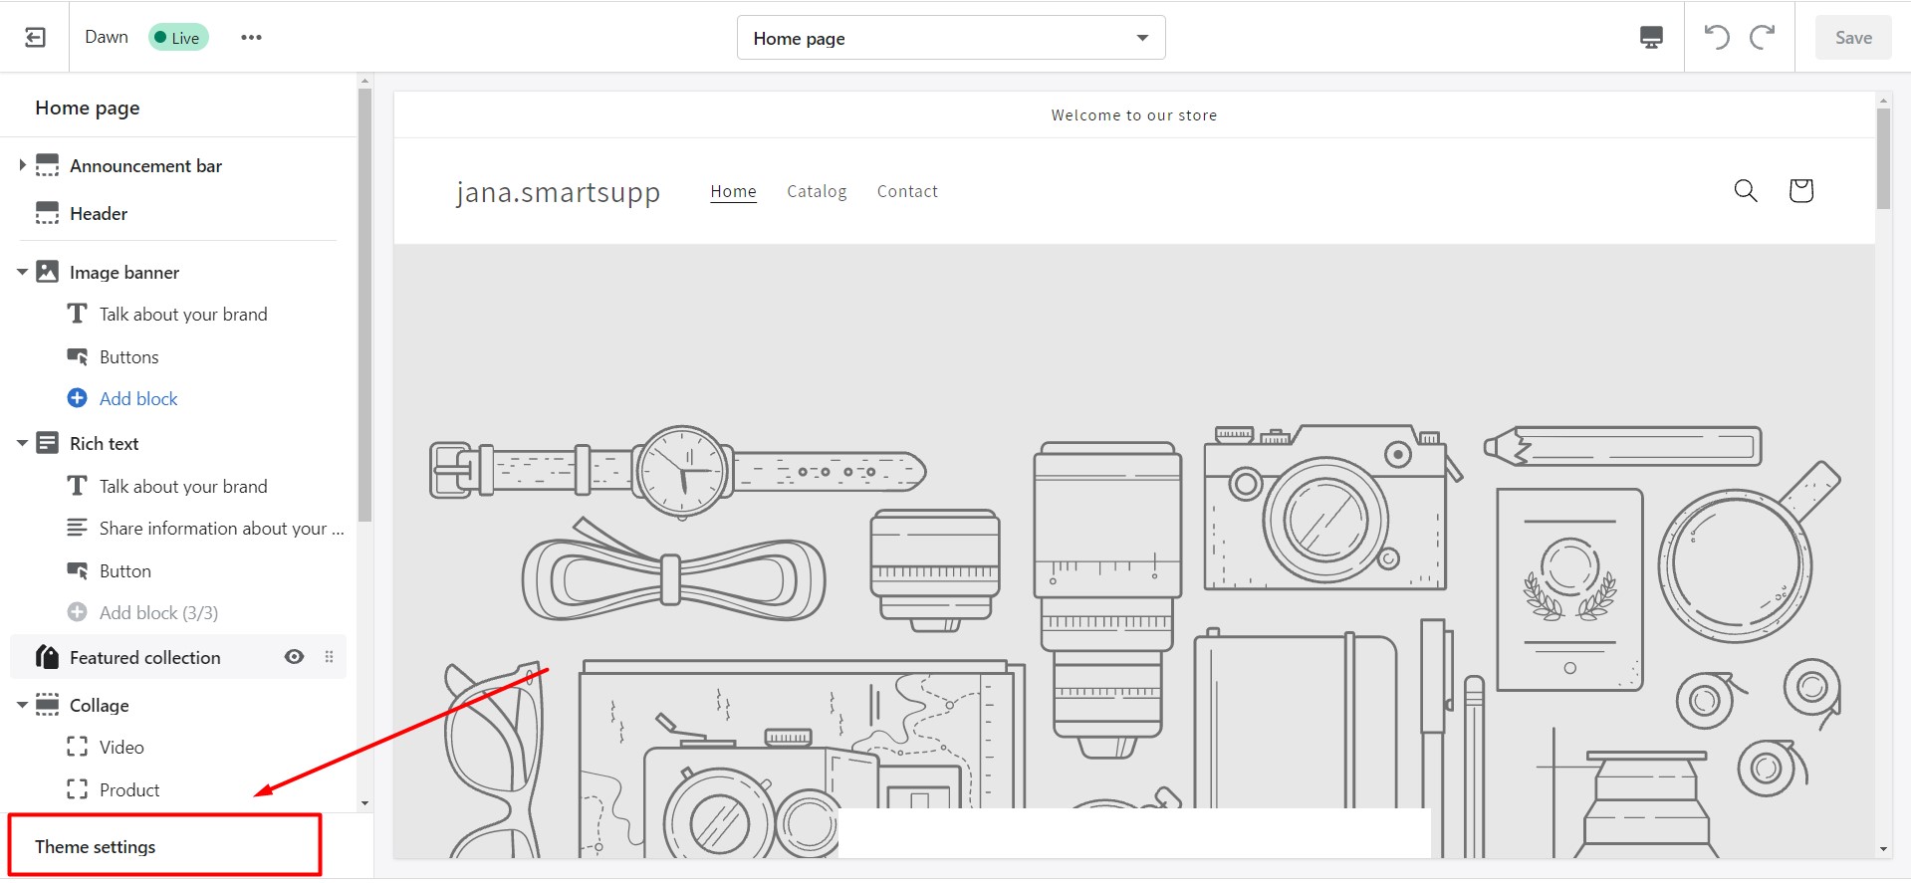The image size is (1911, 883).
Task: Select Share information about your block
Action: point(221,528)
